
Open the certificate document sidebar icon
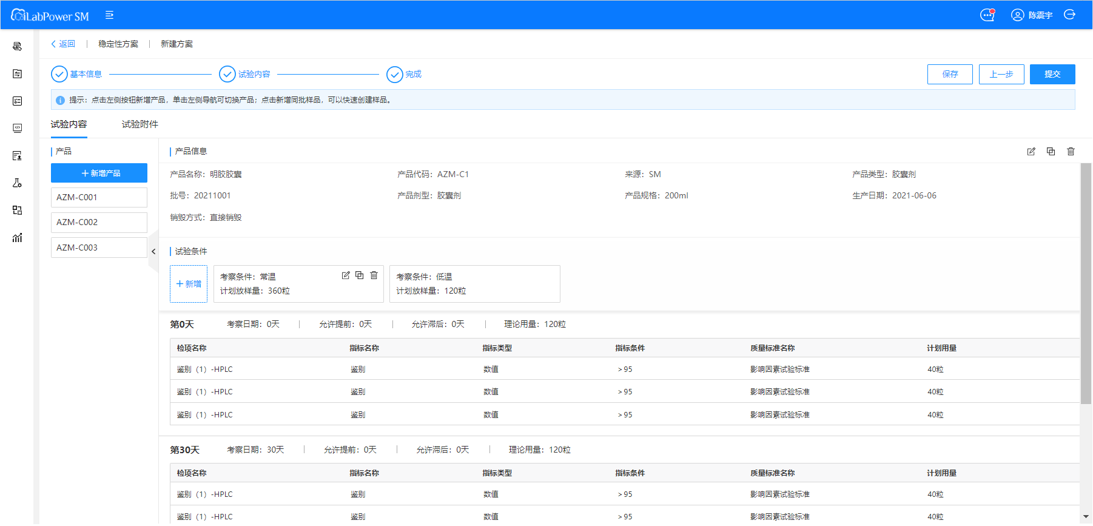click(x=17, y=155)
